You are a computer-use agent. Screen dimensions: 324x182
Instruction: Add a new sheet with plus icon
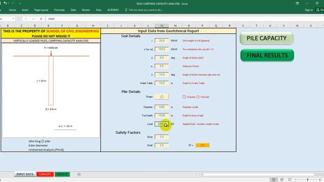tap(79, 174)
